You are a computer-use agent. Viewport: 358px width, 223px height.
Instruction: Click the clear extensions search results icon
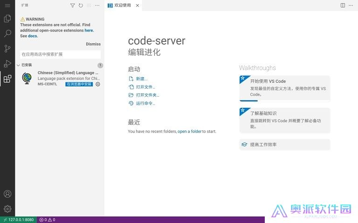89,6
